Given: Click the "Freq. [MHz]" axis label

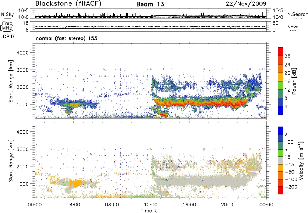Looking at the screenshot, I should point(7,26).
